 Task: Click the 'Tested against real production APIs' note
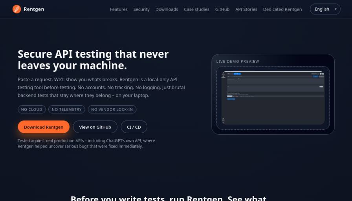pos(86,144)
